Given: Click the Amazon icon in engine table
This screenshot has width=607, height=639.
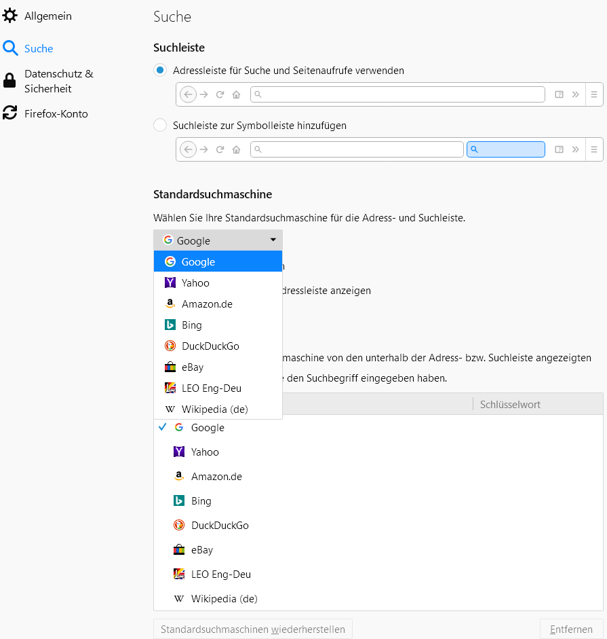Looking at the screenshot, I should coord(179,475).
